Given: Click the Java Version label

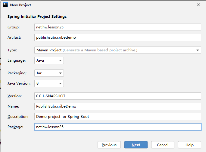Looking at the screenshot, I should pos(19,83).
